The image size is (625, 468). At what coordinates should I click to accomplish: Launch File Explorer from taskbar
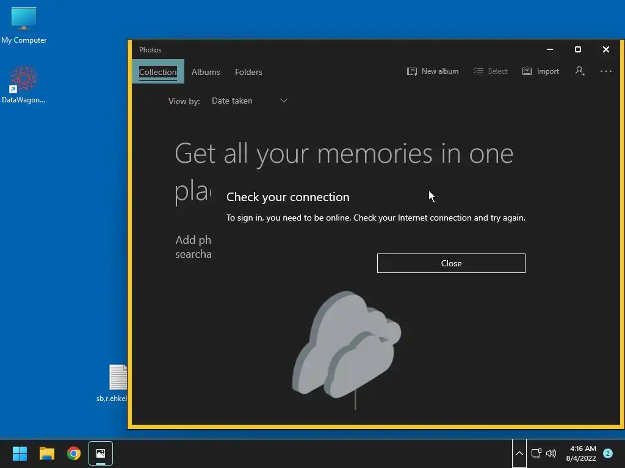point(46,453)
